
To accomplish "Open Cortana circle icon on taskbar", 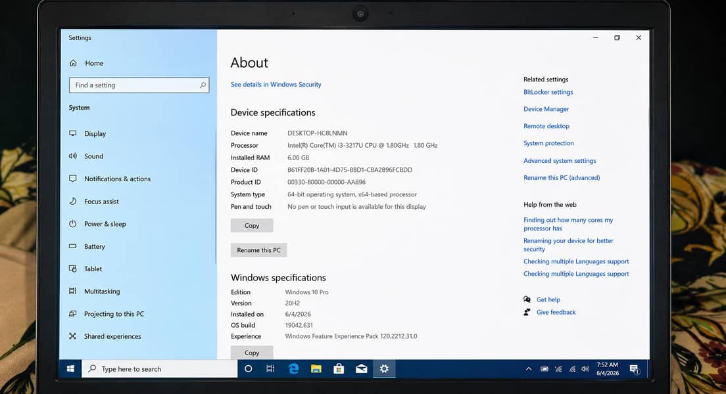I will pos(248,369).
